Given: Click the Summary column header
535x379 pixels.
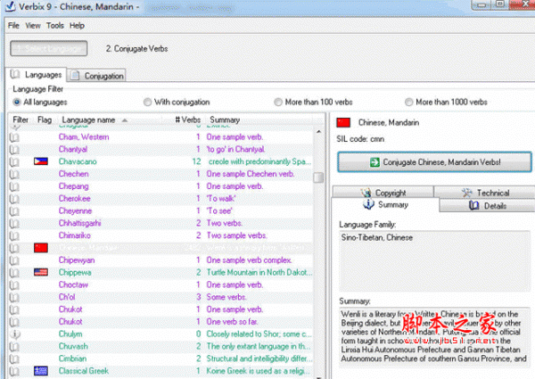Looking at the screenshot, I should click(x=225, y=120).
